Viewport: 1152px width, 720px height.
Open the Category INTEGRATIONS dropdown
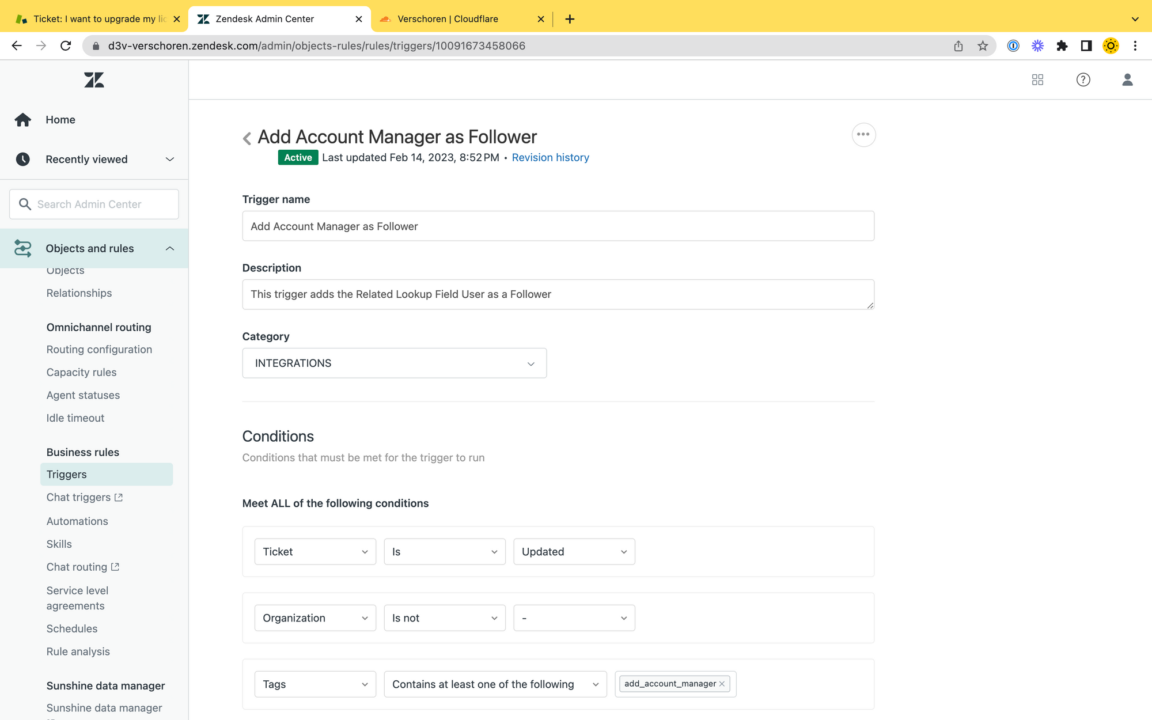pos(394,363)
